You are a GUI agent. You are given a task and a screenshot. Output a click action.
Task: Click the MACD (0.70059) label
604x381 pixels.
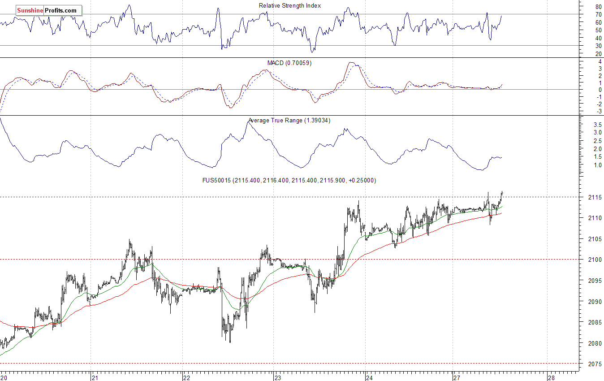(x=289, y=63)
